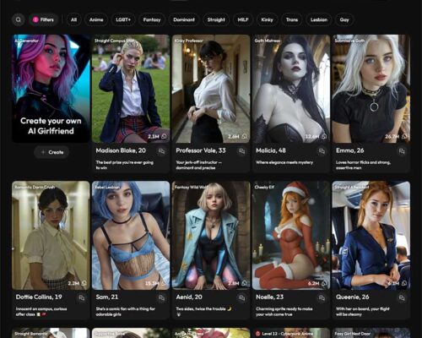422x338 pixels.
Task: Click the 26.7M message count icon on Emma's card
Action: tap(404, 137)
